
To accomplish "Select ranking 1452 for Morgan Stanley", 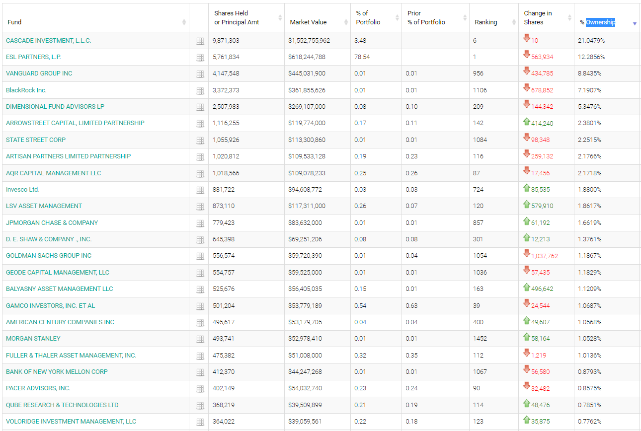I will [x=480, y=339].
